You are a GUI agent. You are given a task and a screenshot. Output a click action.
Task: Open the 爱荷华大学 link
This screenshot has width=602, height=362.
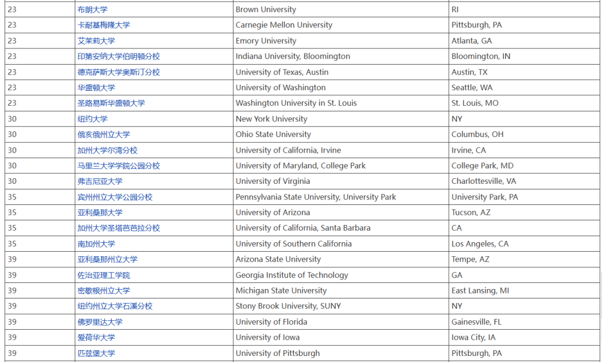96,337
